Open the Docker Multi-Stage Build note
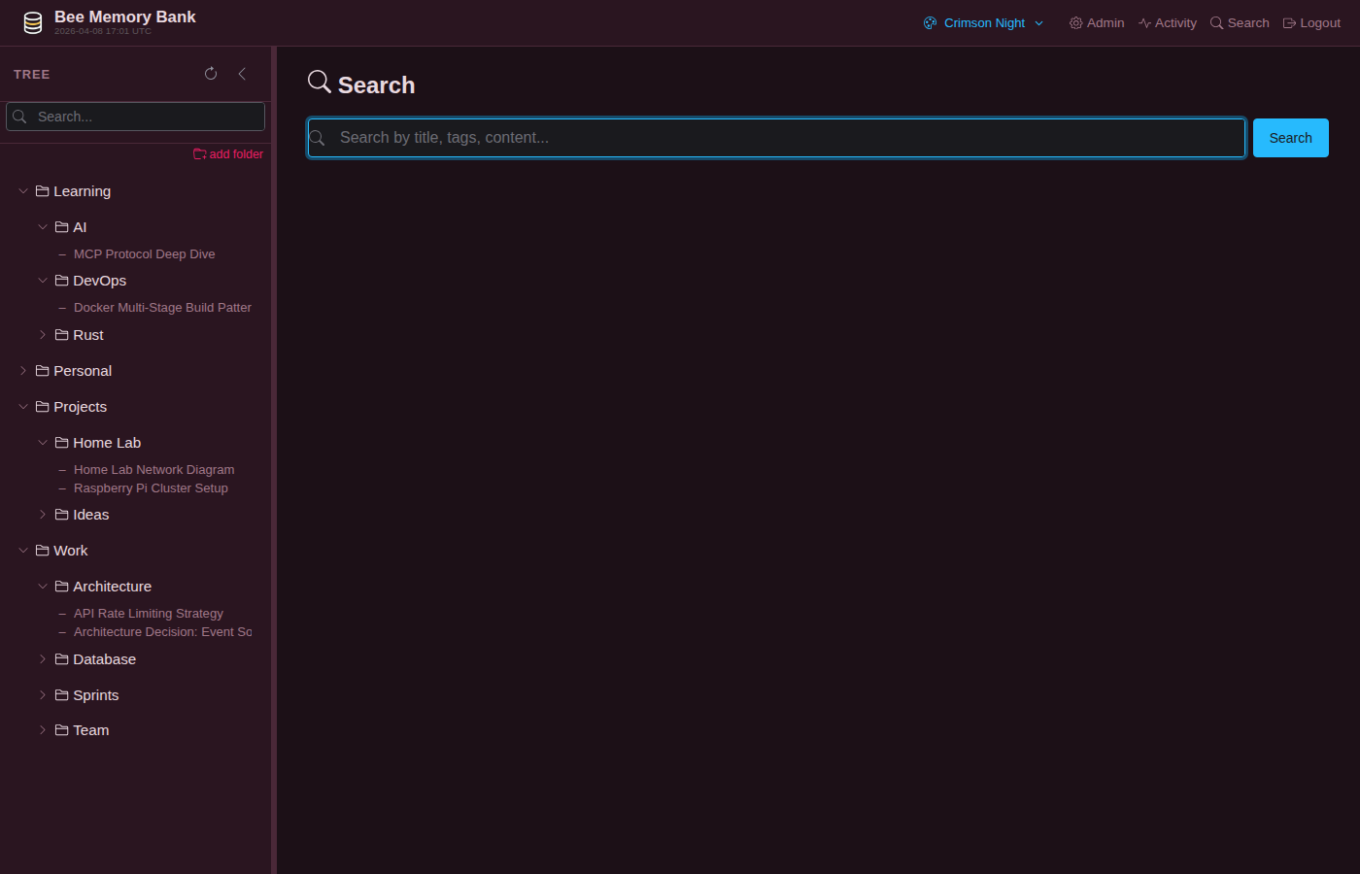This screenshot has width=1360, height=874. [x=162, y=308]
